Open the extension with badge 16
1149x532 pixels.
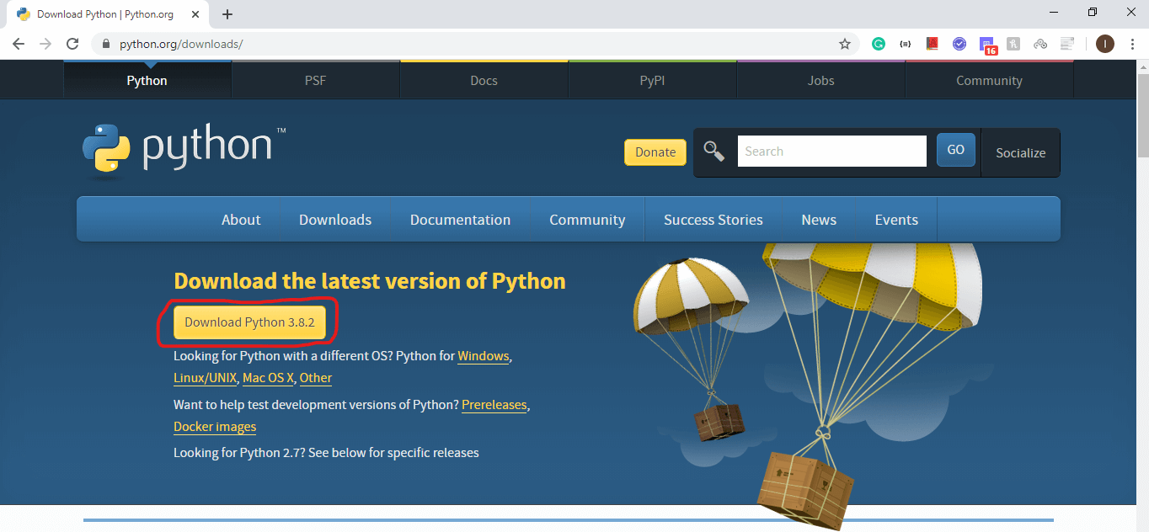point(988,45)
